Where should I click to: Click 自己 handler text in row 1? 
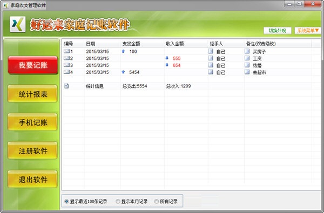221,52
